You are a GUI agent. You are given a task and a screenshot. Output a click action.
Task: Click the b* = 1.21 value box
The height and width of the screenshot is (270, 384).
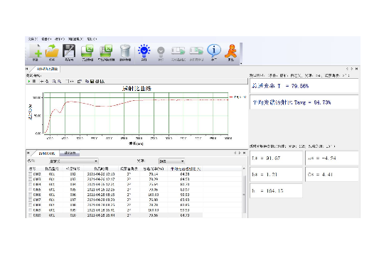(x=276, y=175)
